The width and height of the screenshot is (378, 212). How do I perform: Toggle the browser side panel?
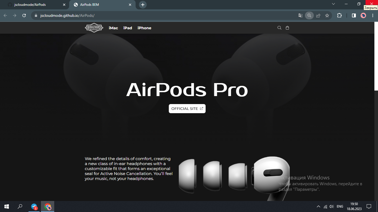point(354,15)
